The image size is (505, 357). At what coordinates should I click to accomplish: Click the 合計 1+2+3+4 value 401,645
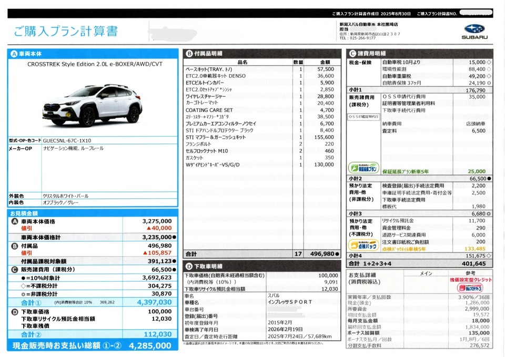pyautogui.click(x=474, y=263)
